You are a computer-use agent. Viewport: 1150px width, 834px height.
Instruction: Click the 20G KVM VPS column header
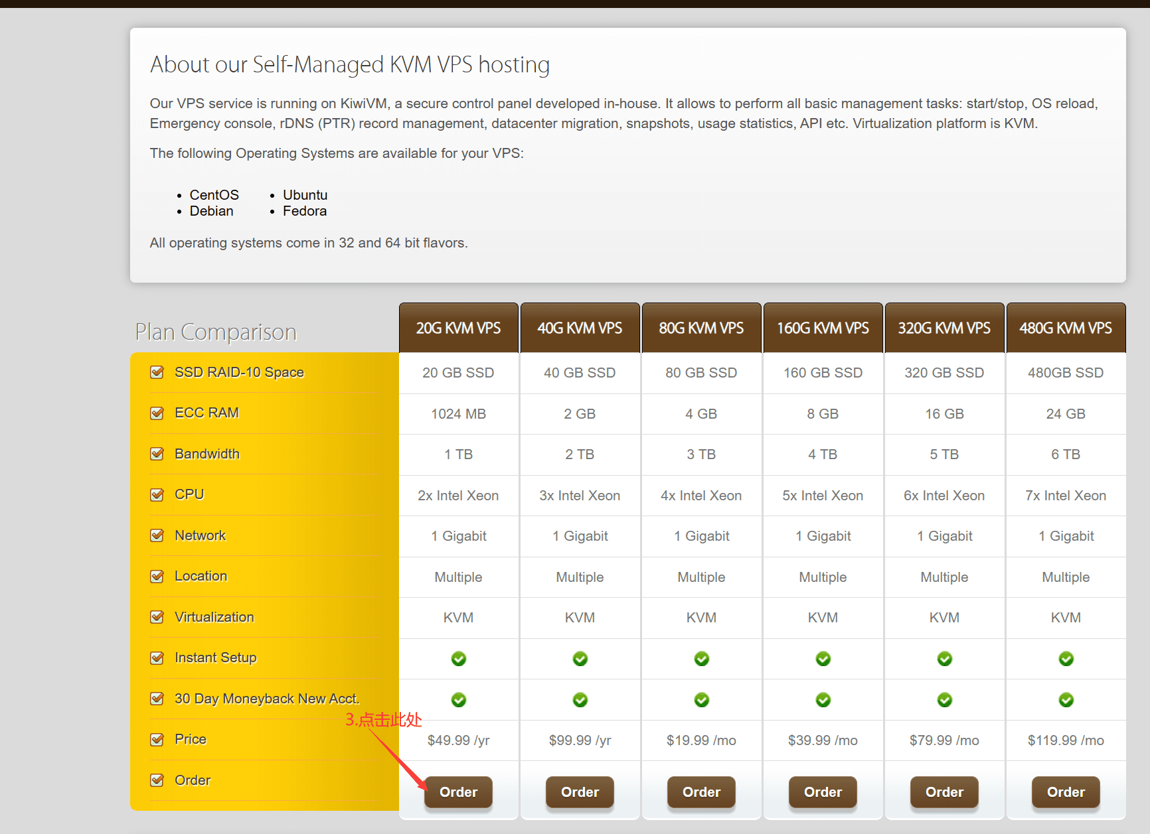click(x=458, y=328)
